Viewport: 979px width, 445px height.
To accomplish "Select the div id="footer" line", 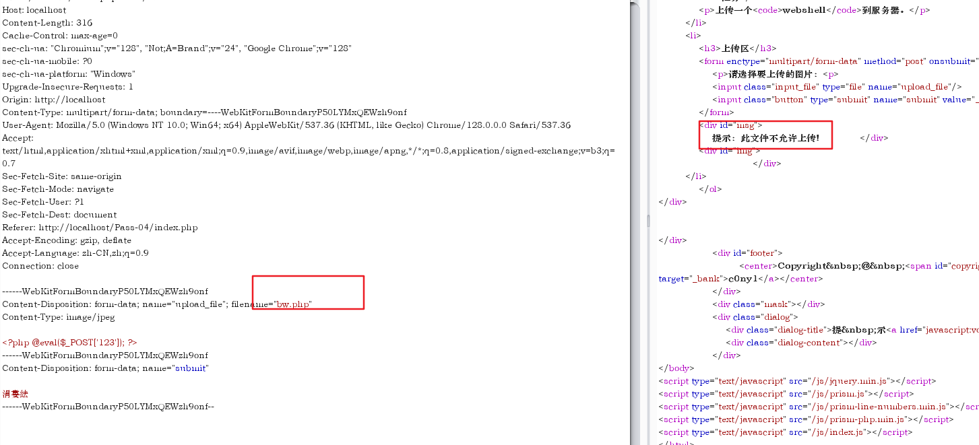I will click(x=747, y=253).
